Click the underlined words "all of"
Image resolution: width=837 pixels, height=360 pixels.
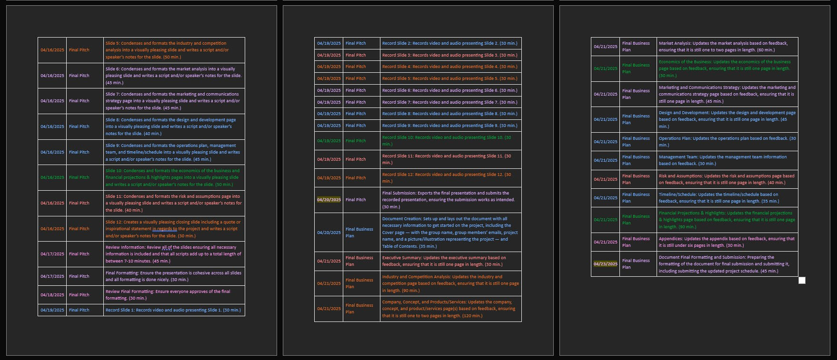167,247
